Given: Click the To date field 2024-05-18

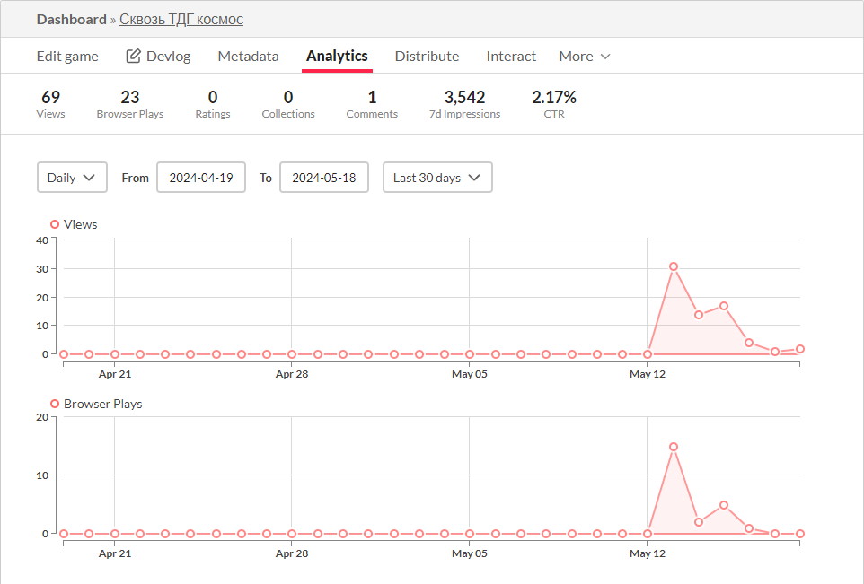Looking at the screenshot, I should (x=324, y=178).
